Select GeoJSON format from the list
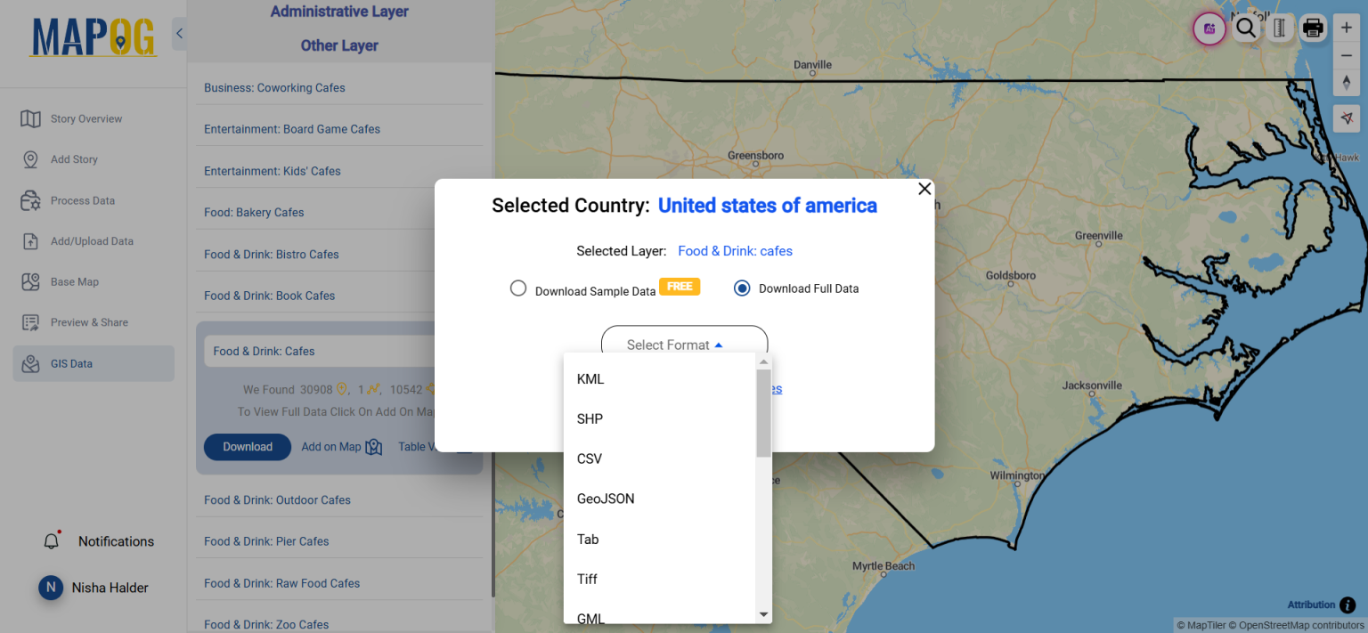Viewport: 1368px width, 633px height. [606, 499]
